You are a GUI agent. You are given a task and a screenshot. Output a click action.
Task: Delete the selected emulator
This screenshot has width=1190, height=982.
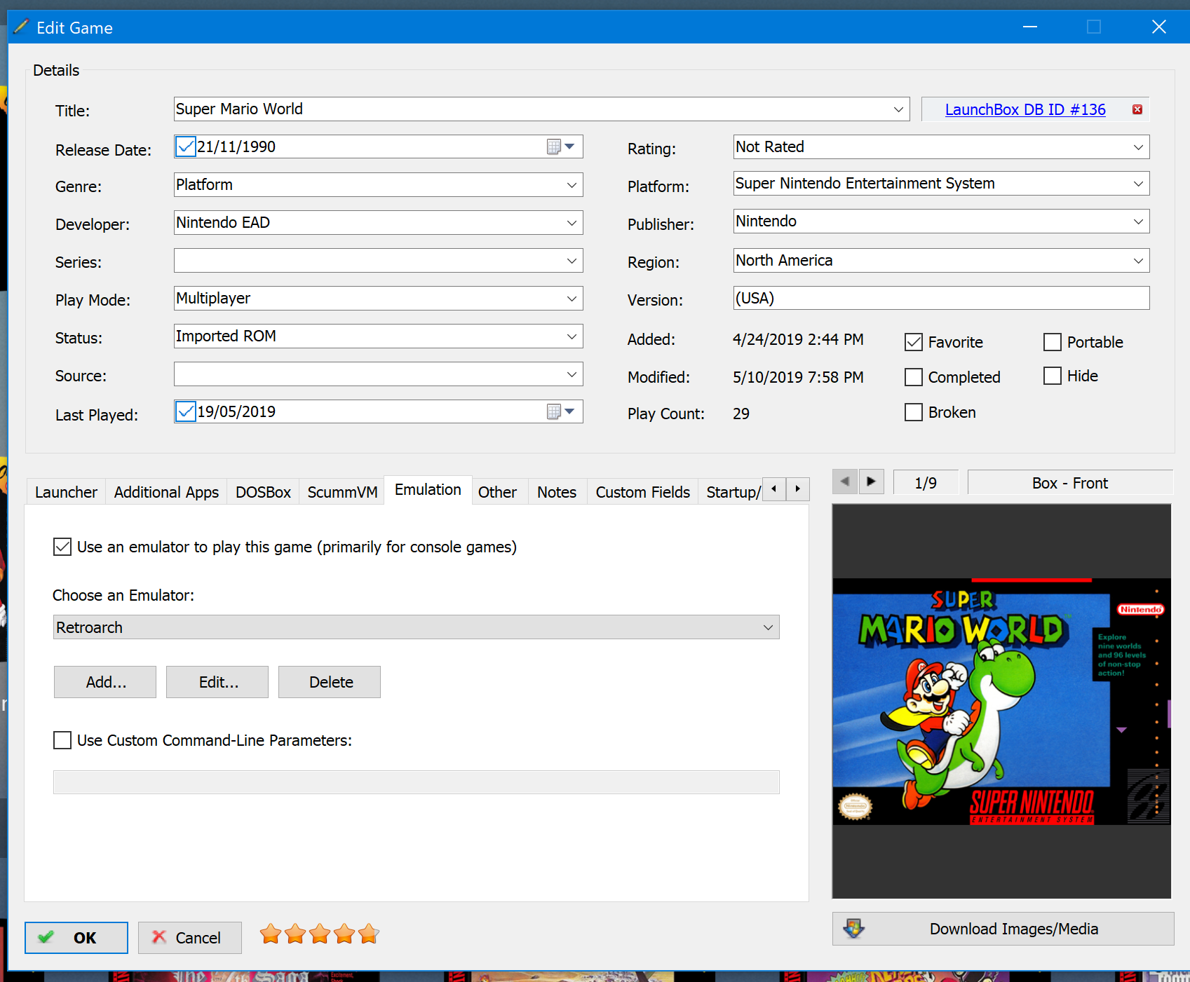330,682
